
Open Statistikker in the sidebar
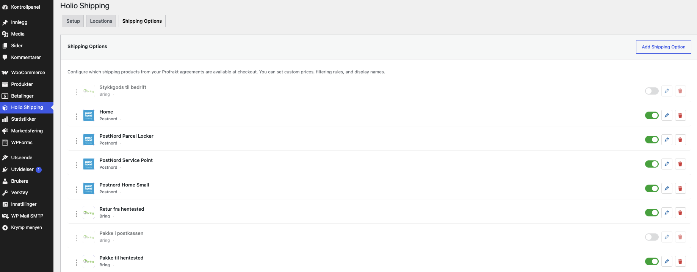click(27, 119)
